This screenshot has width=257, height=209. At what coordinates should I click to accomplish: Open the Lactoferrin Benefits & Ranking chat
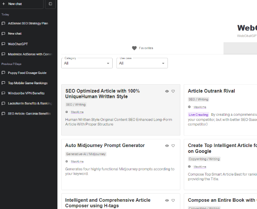click(30, 103)
